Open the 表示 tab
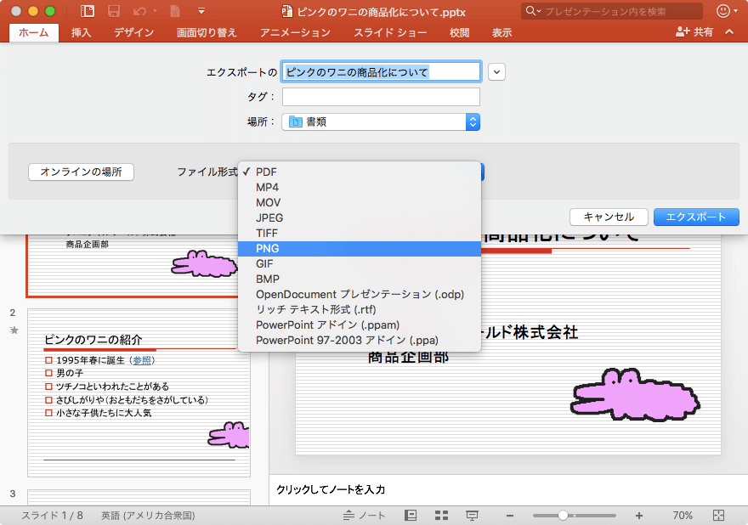This screenshot has height=525, width=748. tap(501, 32)
